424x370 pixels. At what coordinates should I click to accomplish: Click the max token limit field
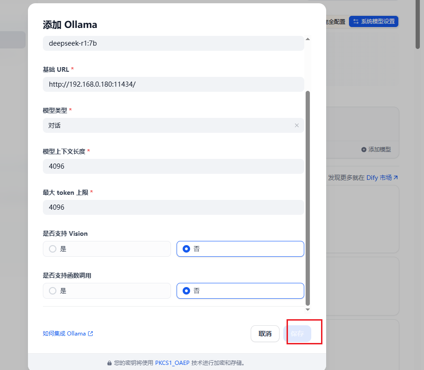coord(173,207)
